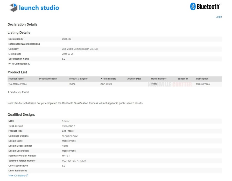The image size is (232, 181).
Task: Click the '1 product(s) found' text
Action: pos(18,92)
